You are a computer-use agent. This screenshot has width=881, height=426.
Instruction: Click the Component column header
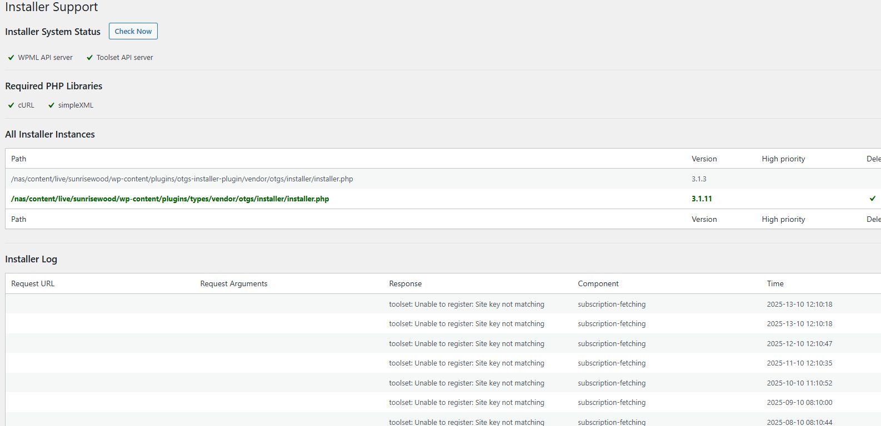[x=598, y=283]
